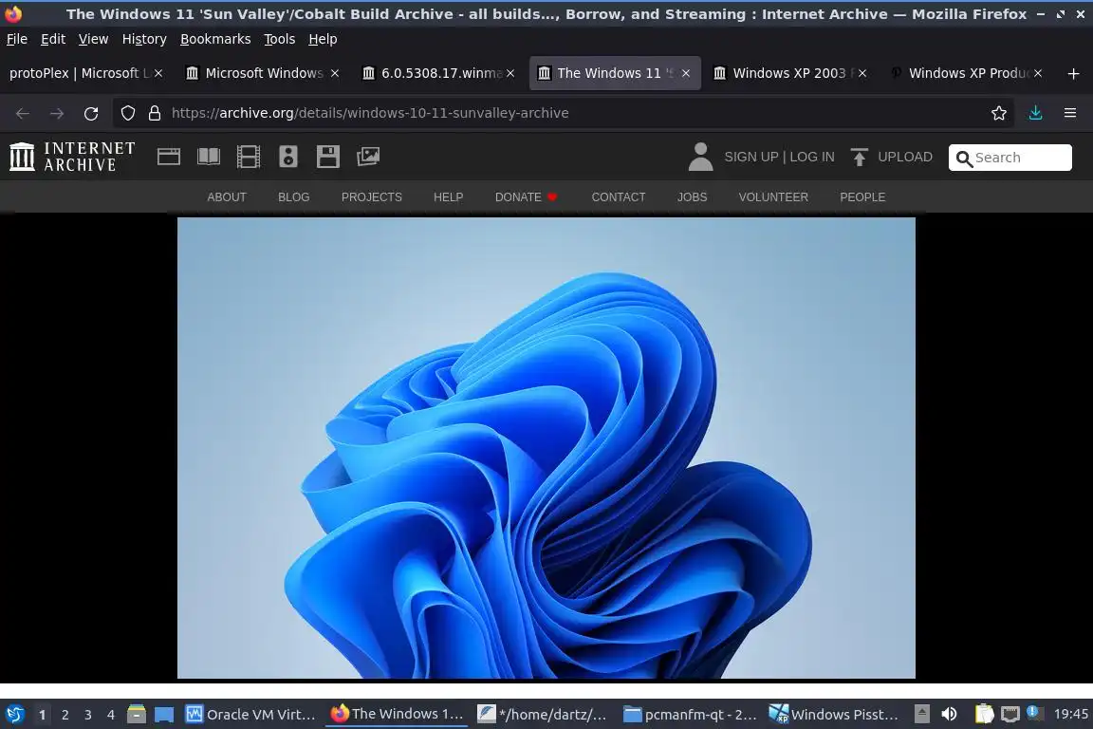
Task: Go to the Internet Archive home logo
Action: tap(72, 157)
